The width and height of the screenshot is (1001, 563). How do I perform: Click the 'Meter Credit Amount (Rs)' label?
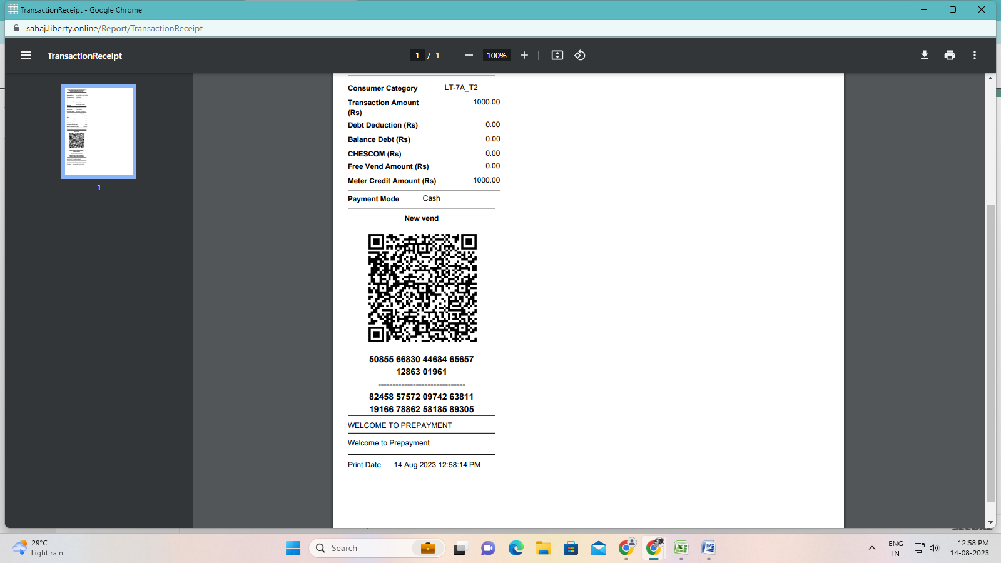392,181
